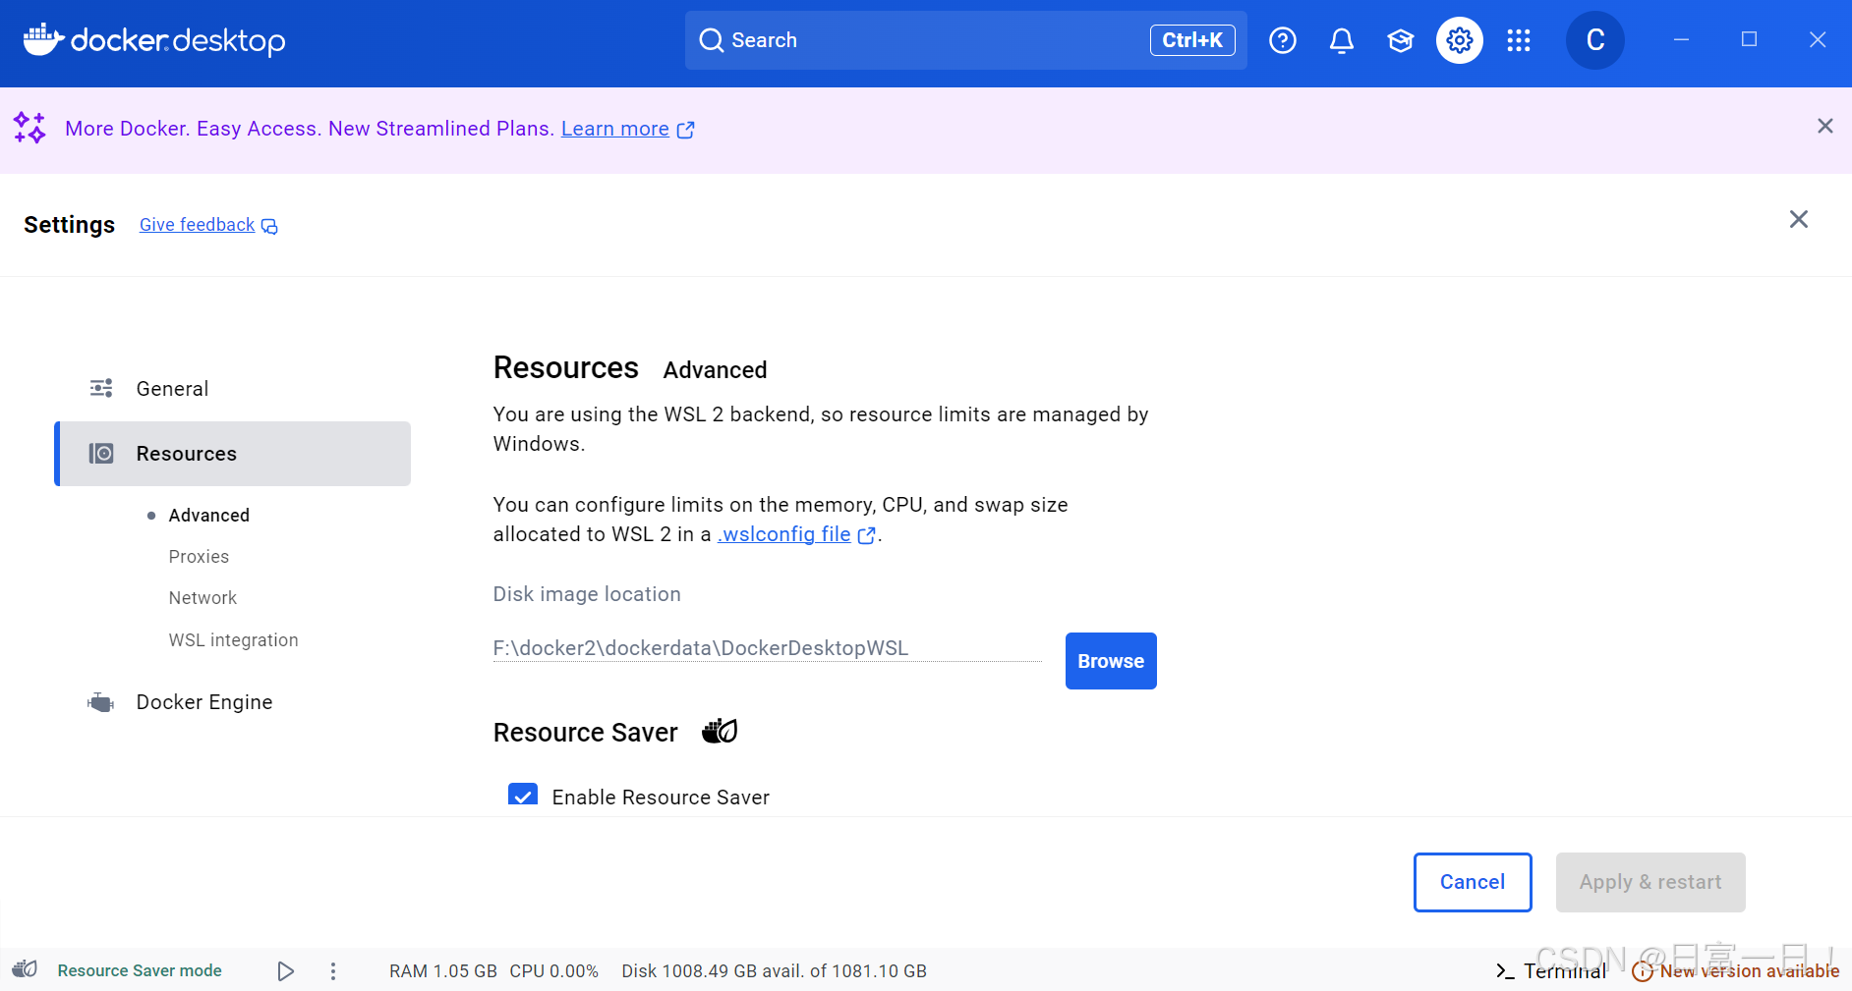Open the account avatar labeled C

pos(1594,40)
